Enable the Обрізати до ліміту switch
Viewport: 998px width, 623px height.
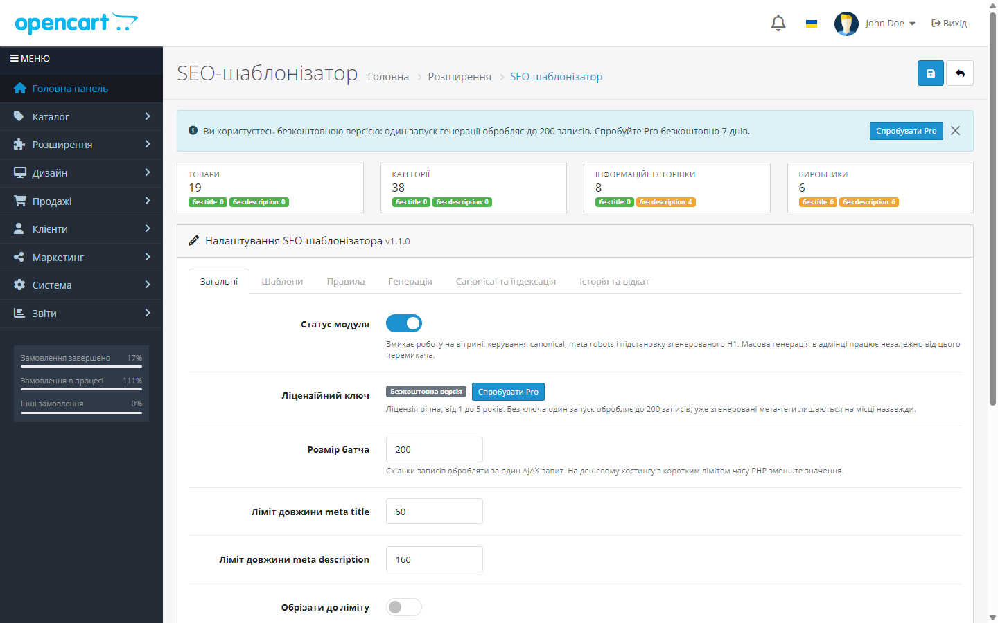pyautogui.click(x=404, y=607)
